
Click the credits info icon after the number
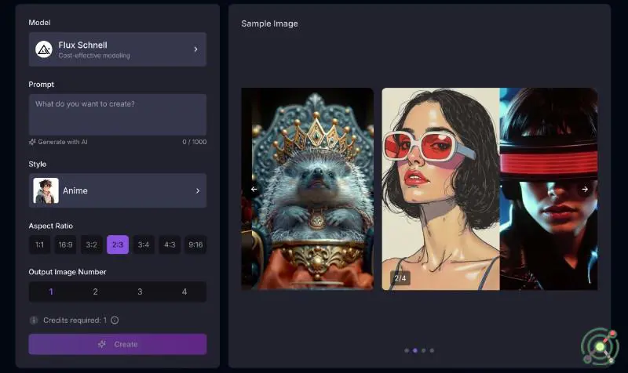click(115, 320)
